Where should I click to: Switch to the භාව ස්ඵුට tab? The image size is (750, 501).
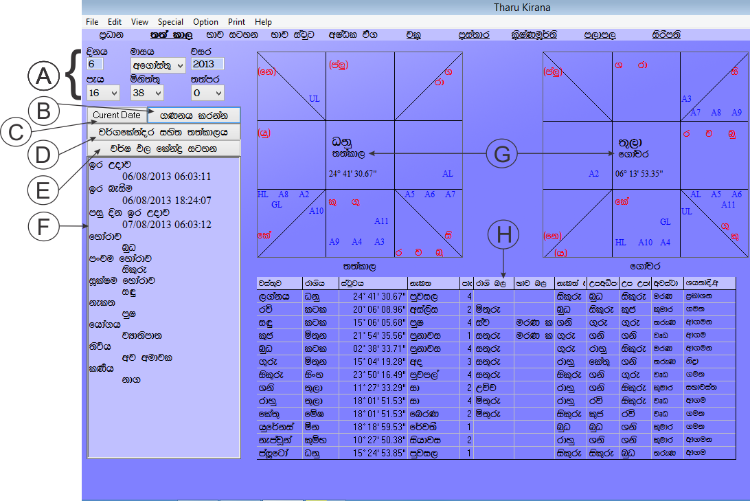pyautogui.click(x=293, y=35)
